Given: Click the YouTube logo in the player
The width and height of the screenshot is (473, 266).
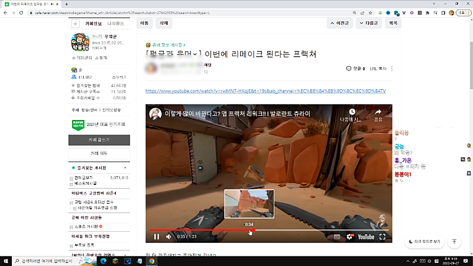Looking at the screenshot, I should click(x=366, y=237).
